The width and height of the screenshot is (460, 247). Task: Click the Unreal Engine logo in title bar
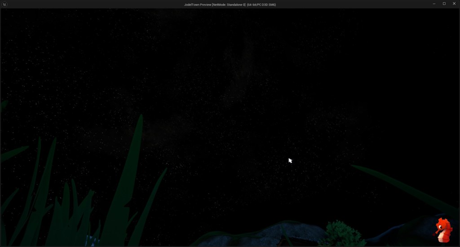tap(4, 4)
